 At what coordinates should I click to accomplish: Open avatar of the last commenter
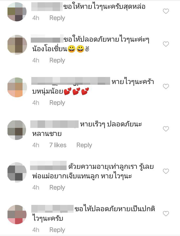point(17,214)
